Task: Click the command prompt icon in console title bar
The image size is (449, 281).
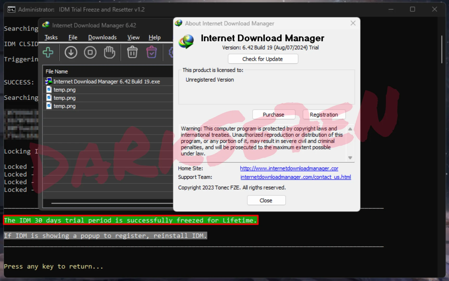Action: (11, 10)
